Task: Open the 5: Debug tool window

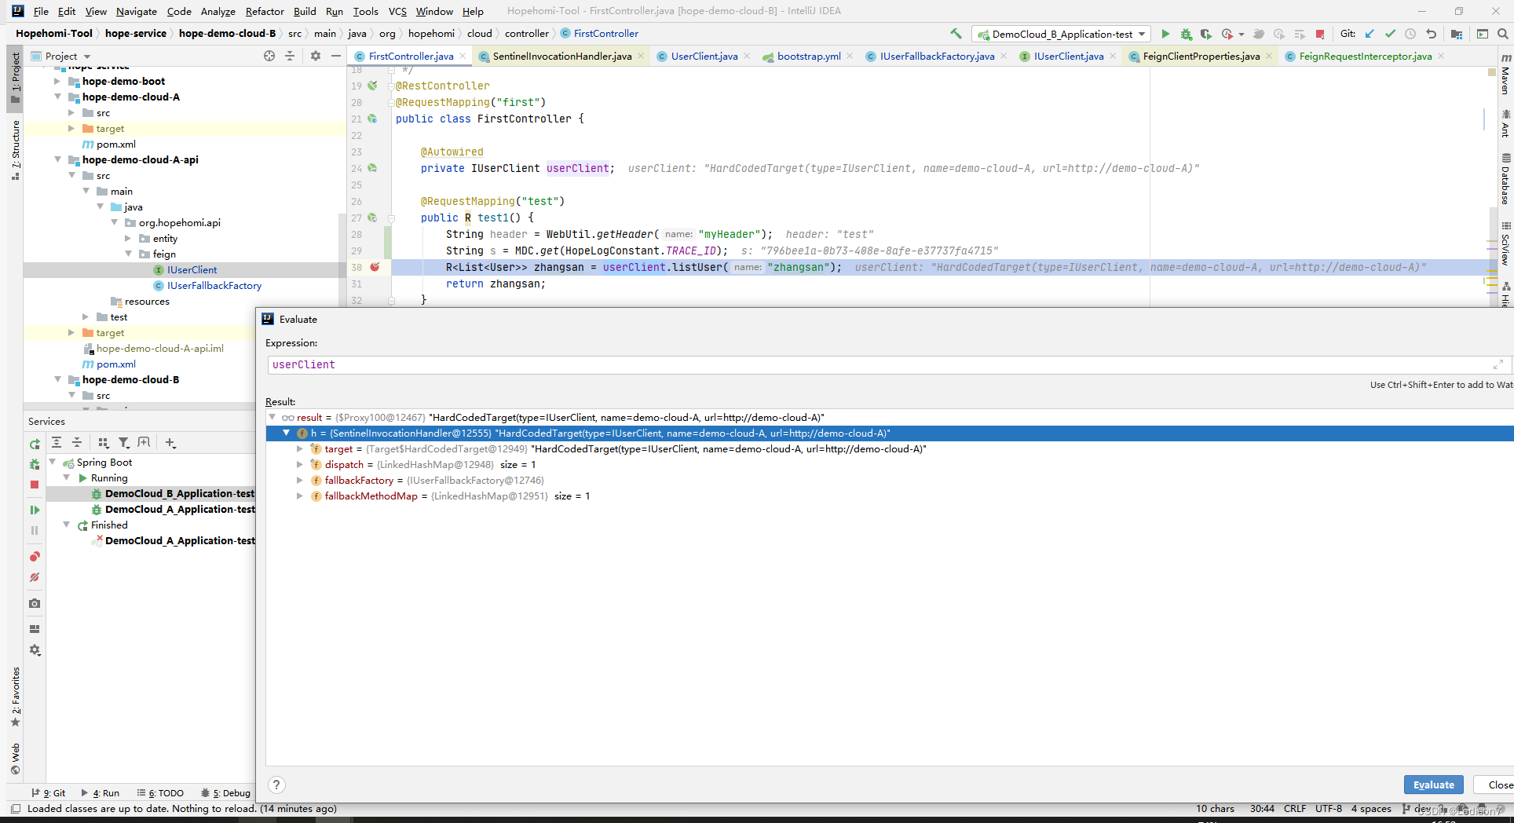Action: pos(226,793)
